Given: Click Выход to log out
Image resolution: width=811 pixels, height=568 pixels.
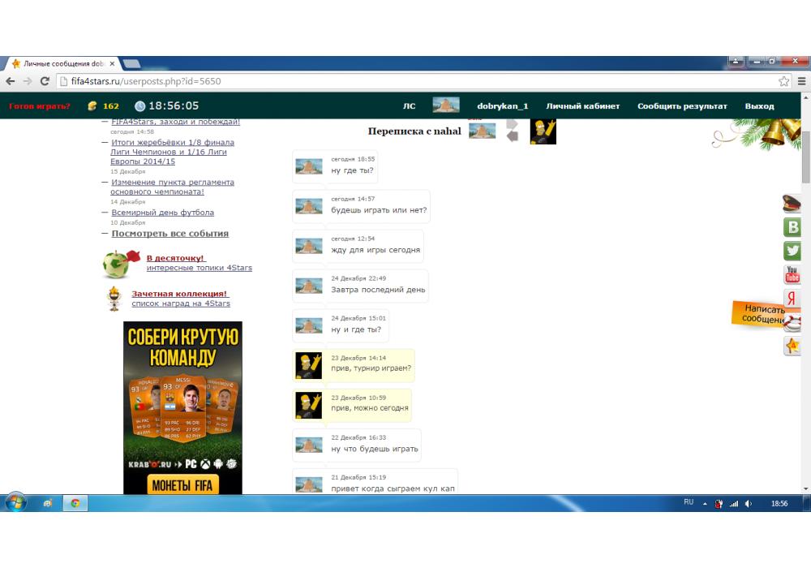Looking at the screenshot, I should (759, 106).
